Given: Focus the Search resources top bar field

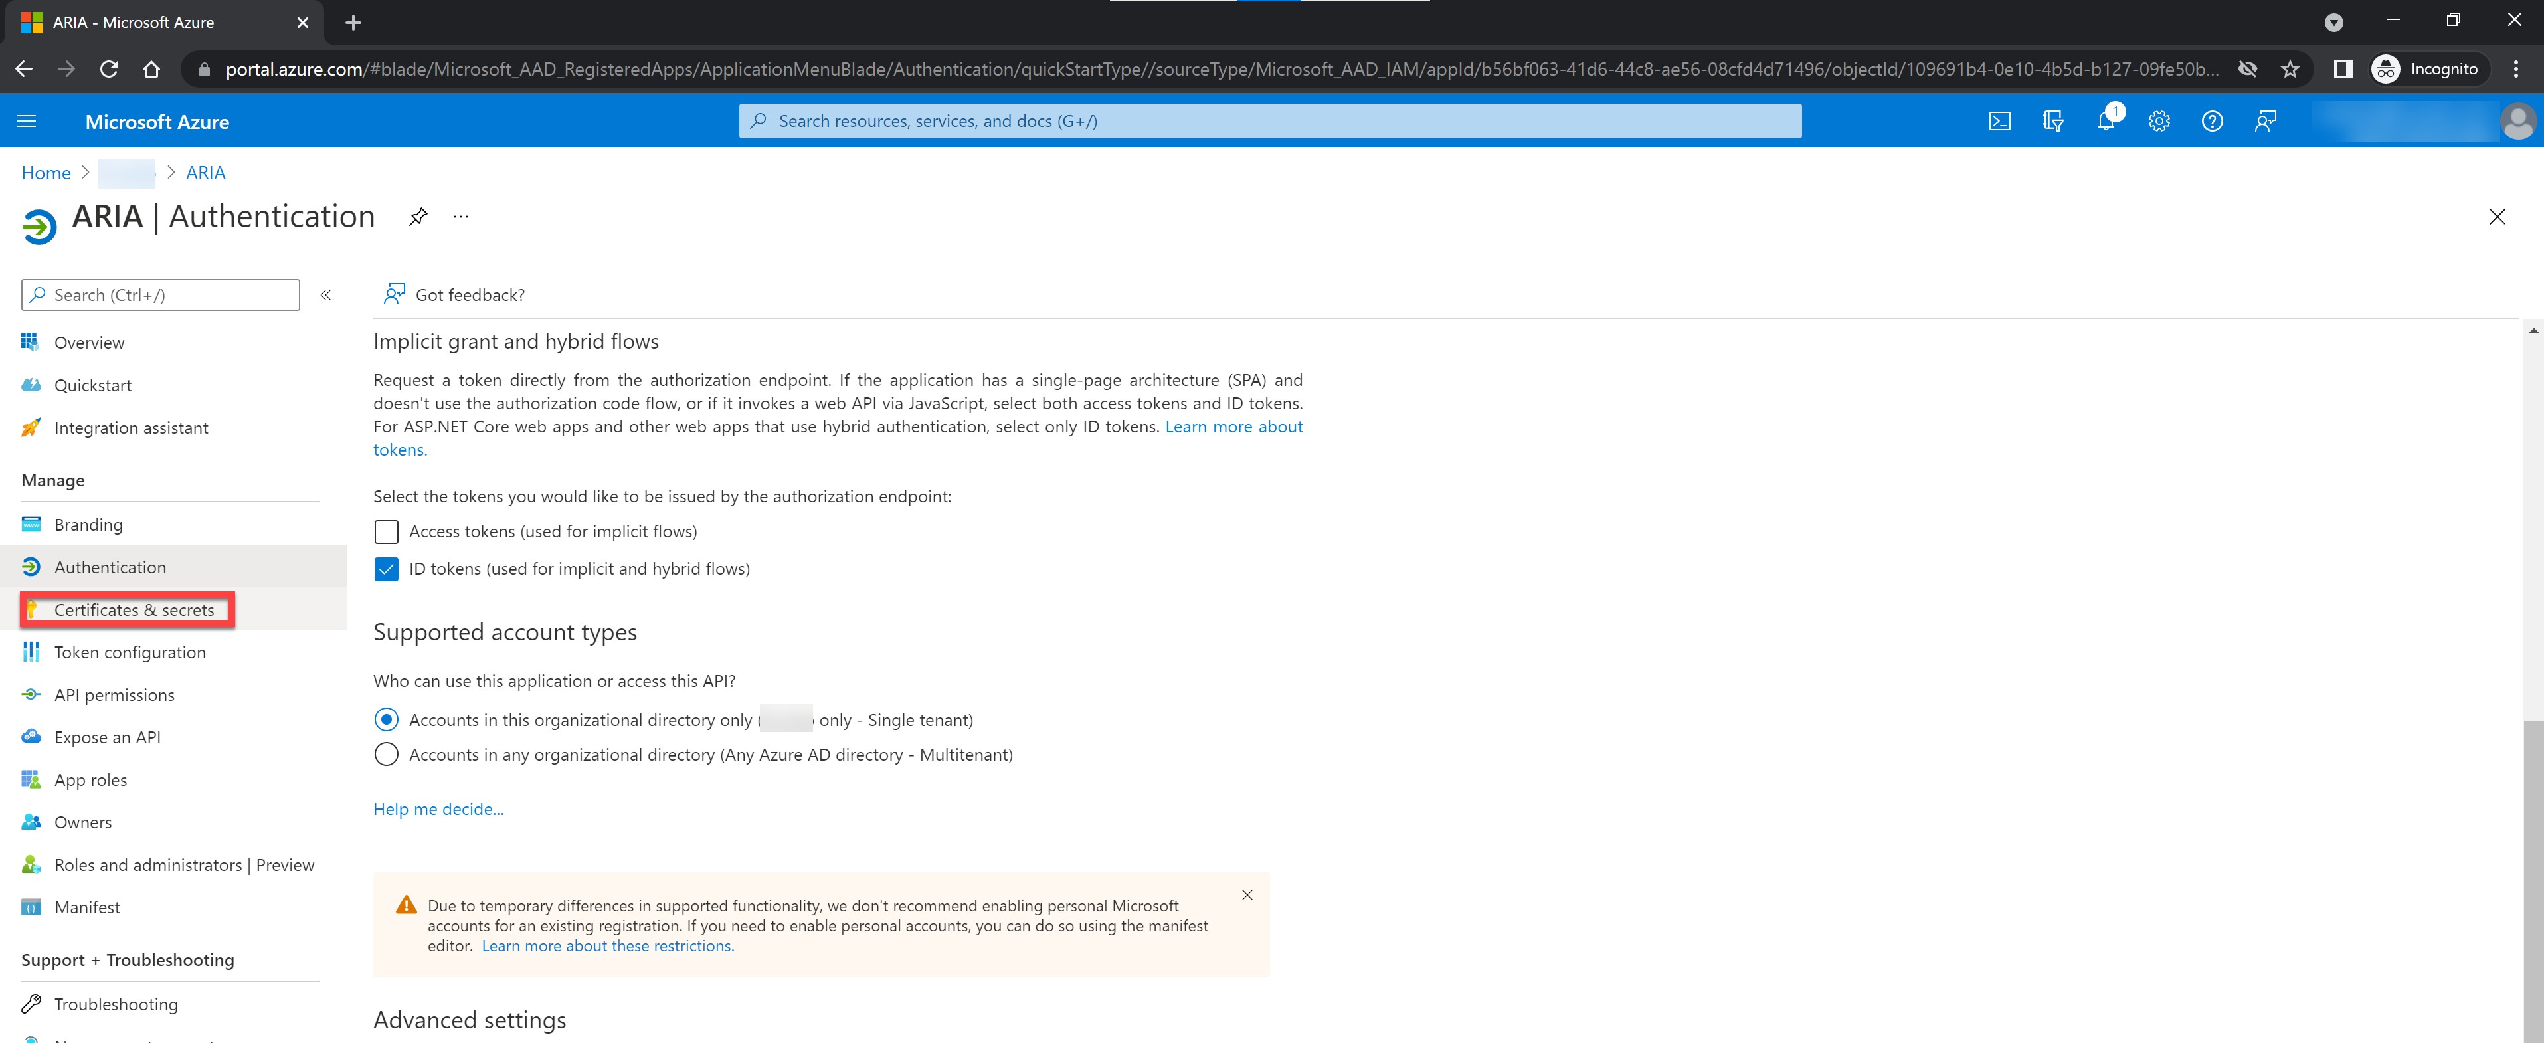Looking at the screenshot, I should coord(1269,120).
